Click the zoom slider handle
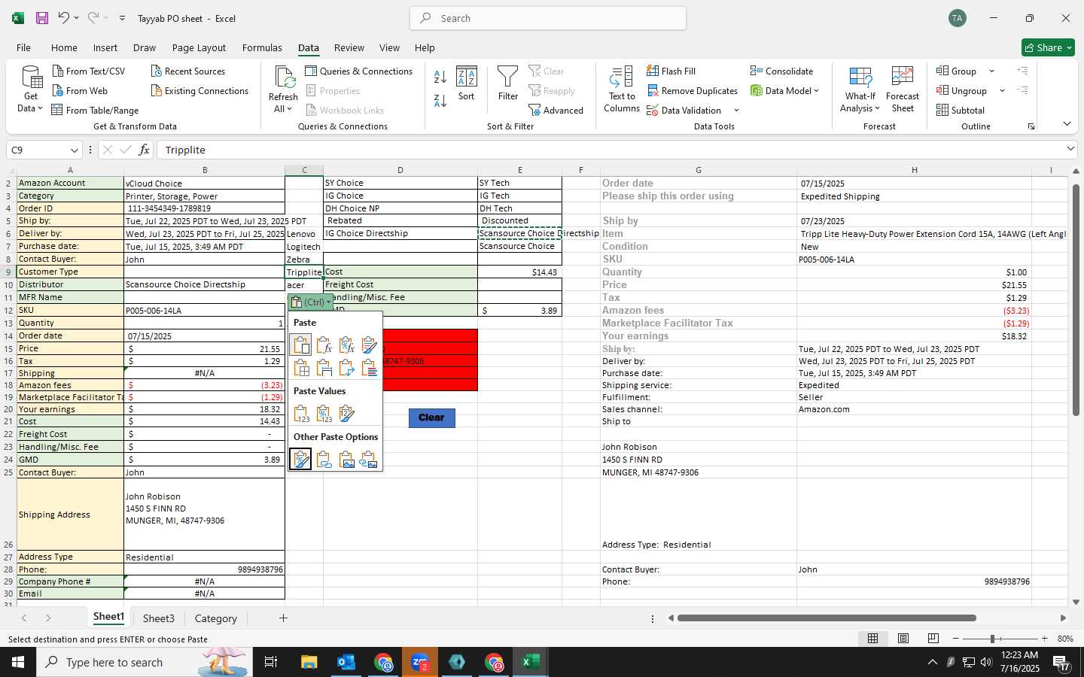Image resolution: width=1084 pixels, height=677 pixels. click(992, 639)
